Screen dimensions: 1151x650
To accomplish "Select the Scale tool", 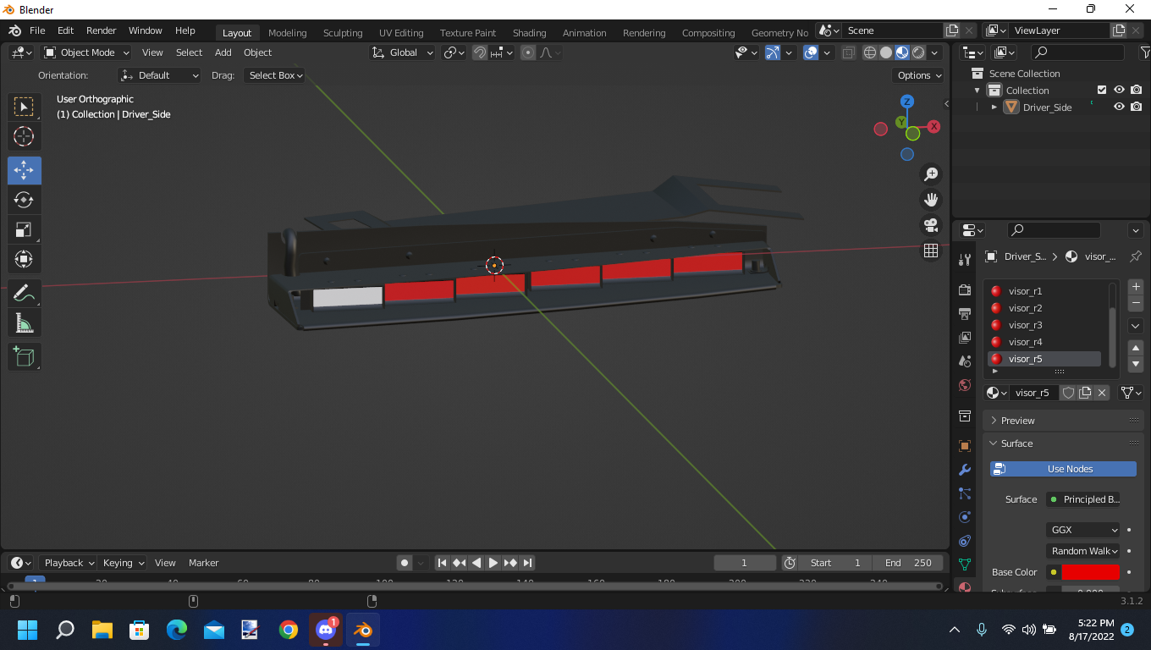I will [24, 229].
